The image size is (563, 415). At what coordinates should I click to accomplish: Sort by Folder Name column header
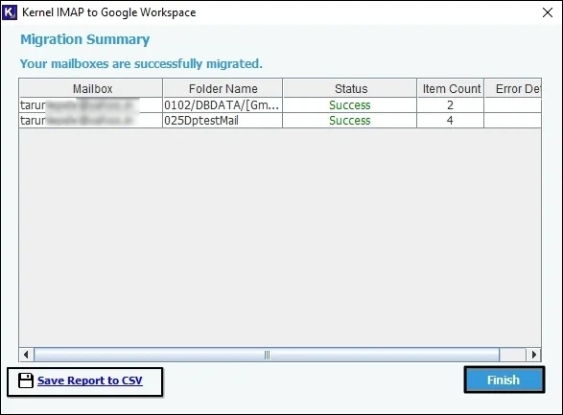223,88
